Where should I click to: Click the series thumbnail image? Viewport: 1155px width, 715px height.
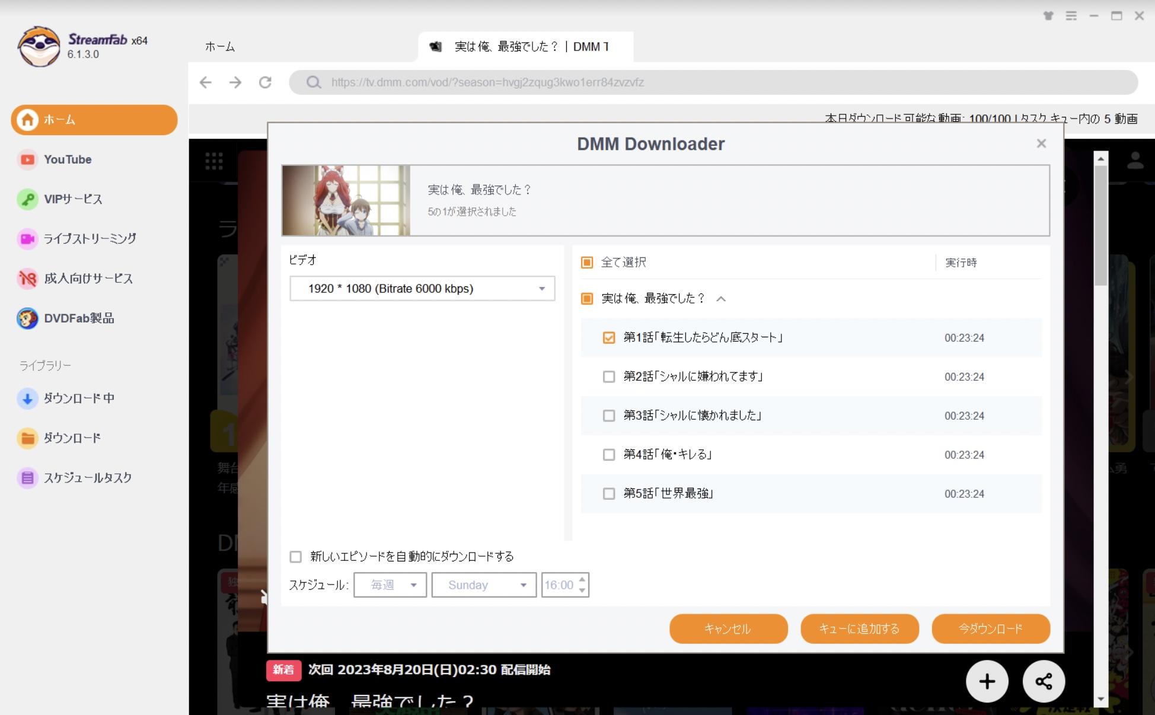(x=346, y=200)
